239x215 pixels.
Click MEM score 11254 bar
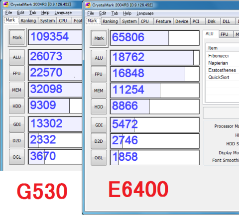(x=155, y=90)
